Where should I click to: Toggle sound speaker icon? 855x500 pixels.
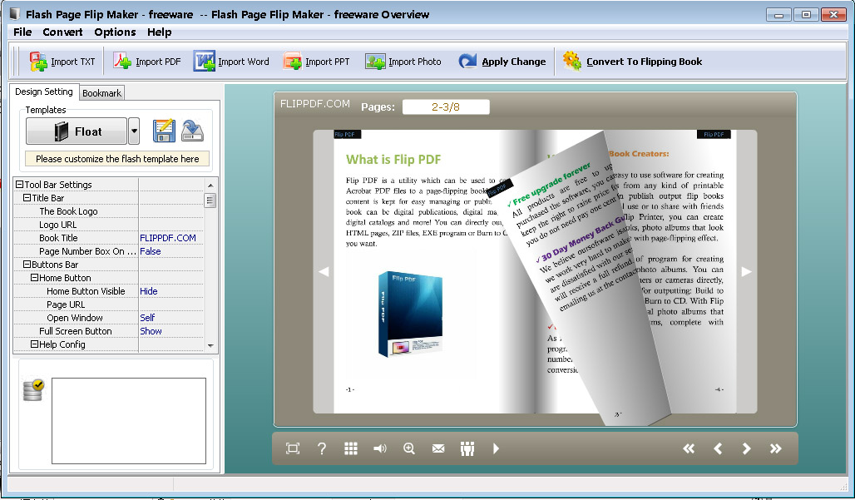tap(380, 448)
